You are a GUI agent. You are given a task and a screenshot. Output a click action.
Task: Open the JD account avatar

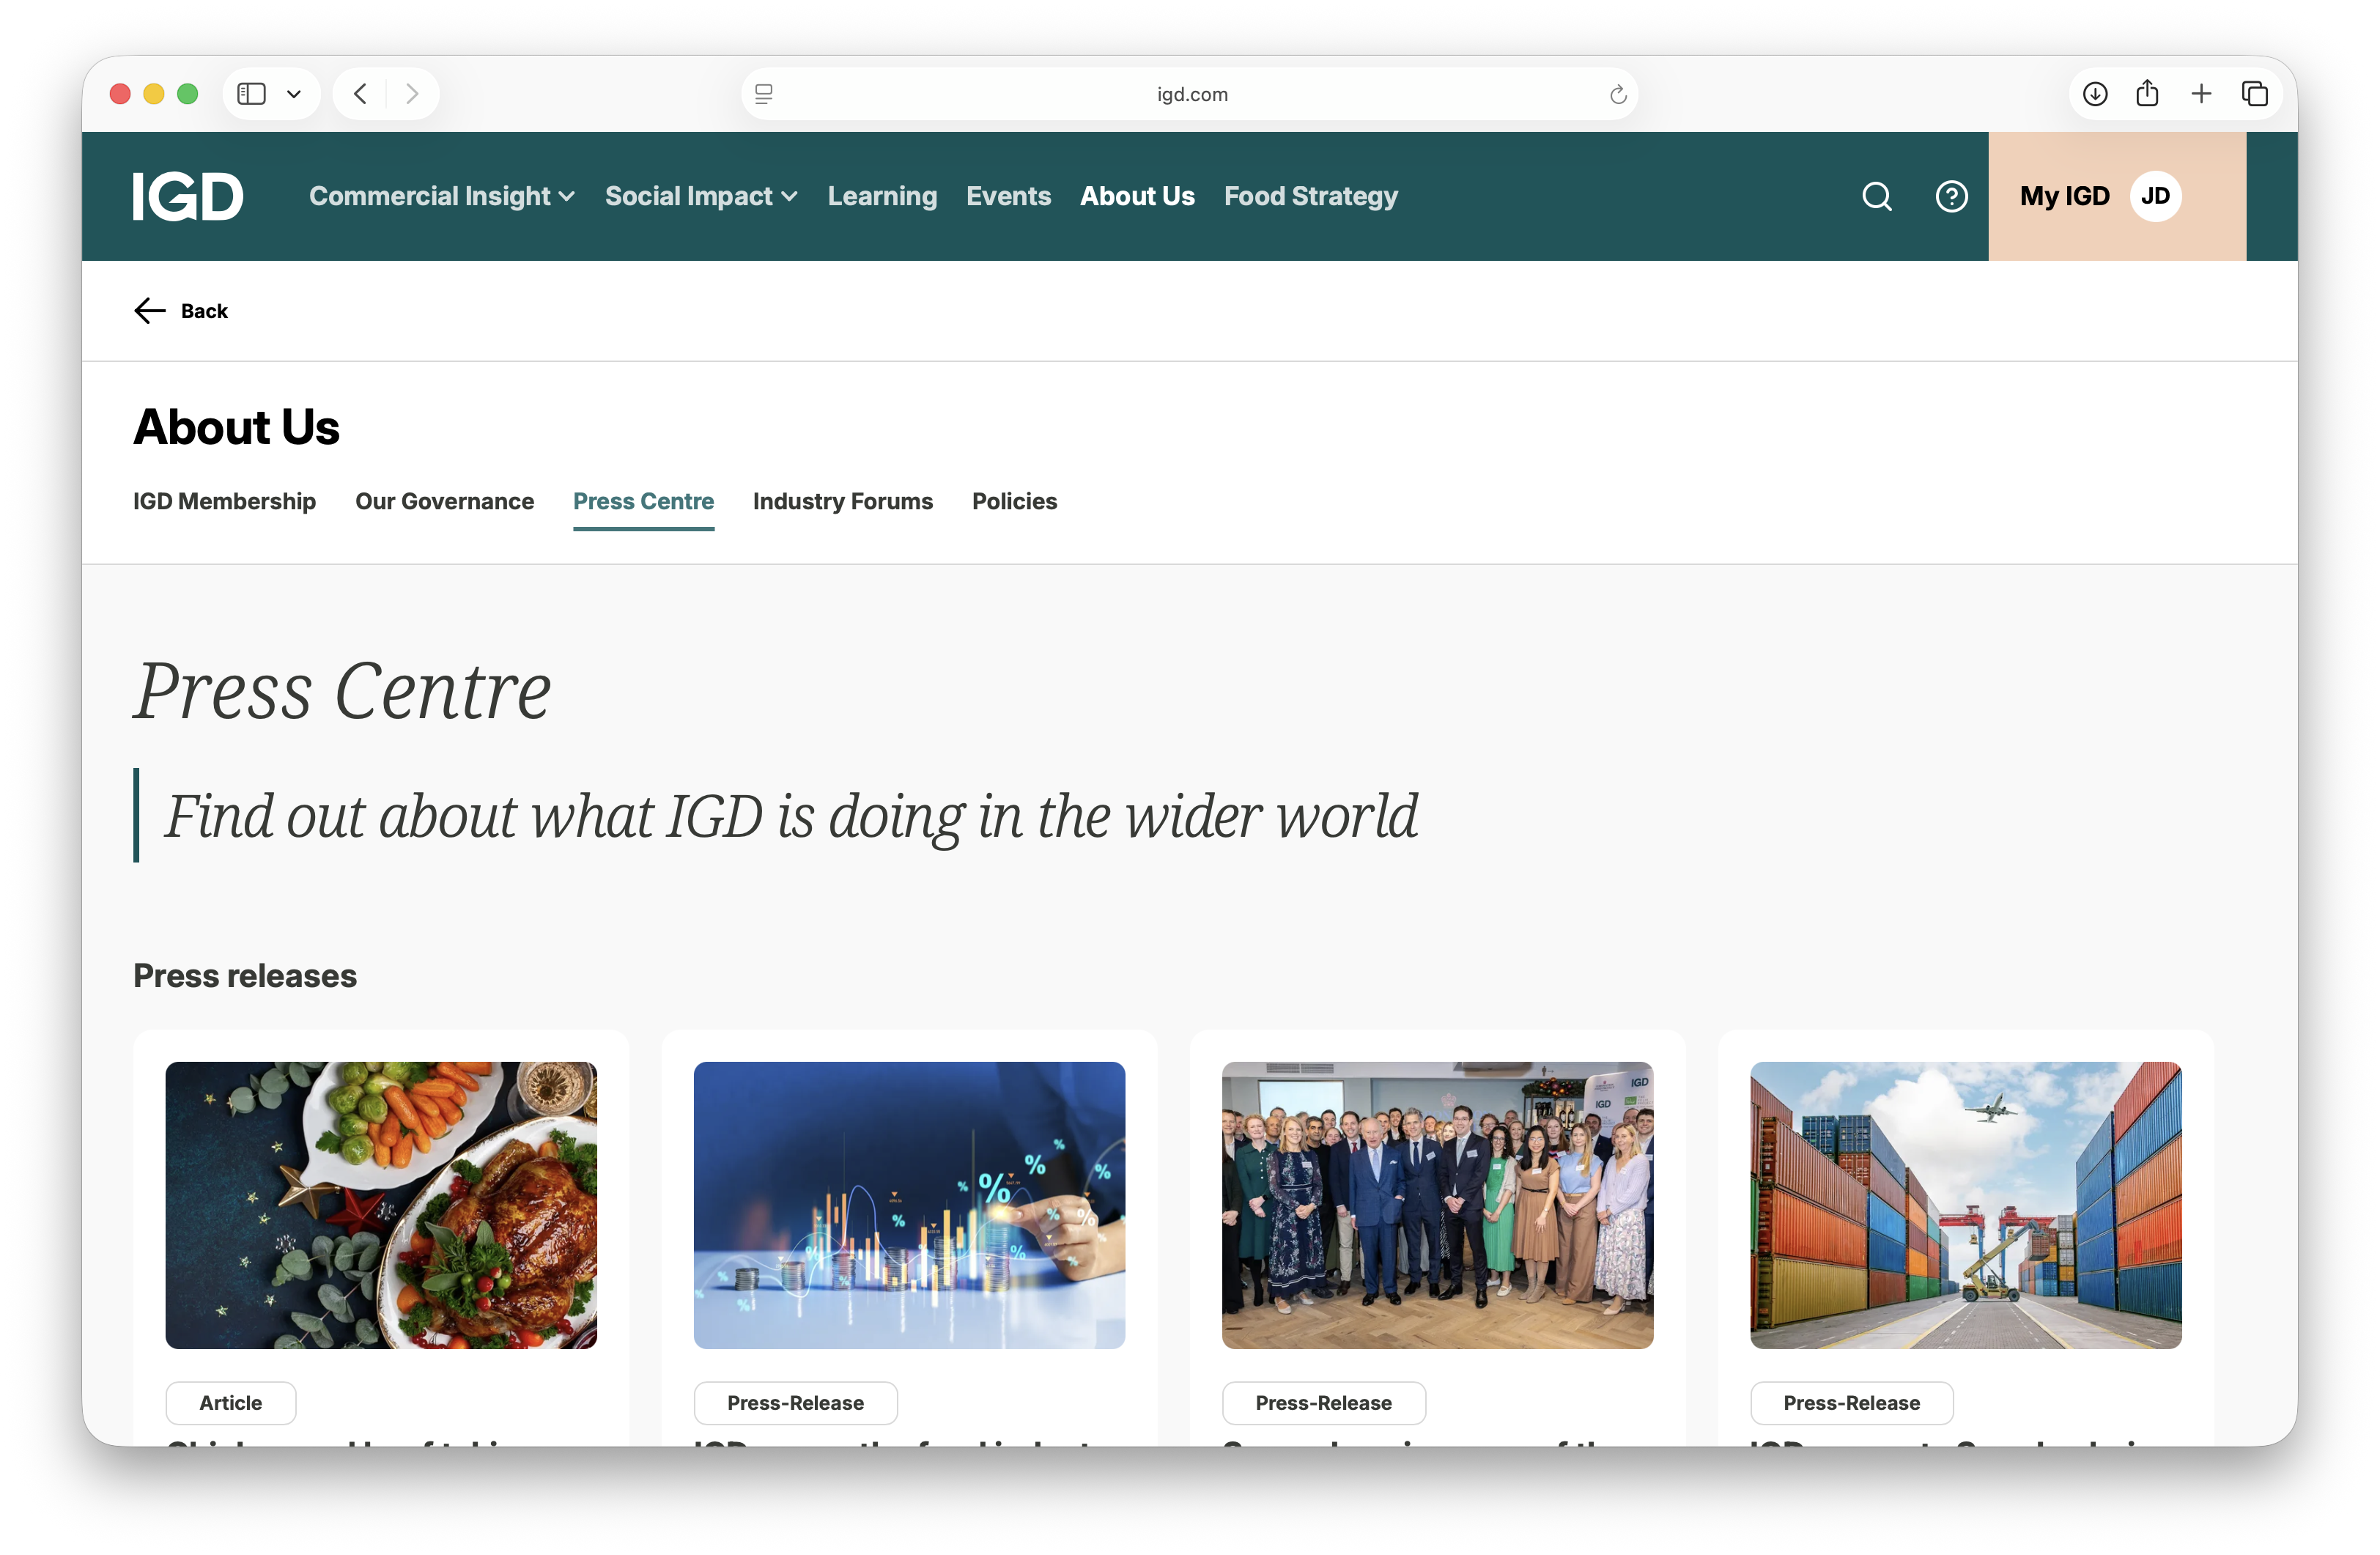pyautogui.click(x=2157, y=196)
